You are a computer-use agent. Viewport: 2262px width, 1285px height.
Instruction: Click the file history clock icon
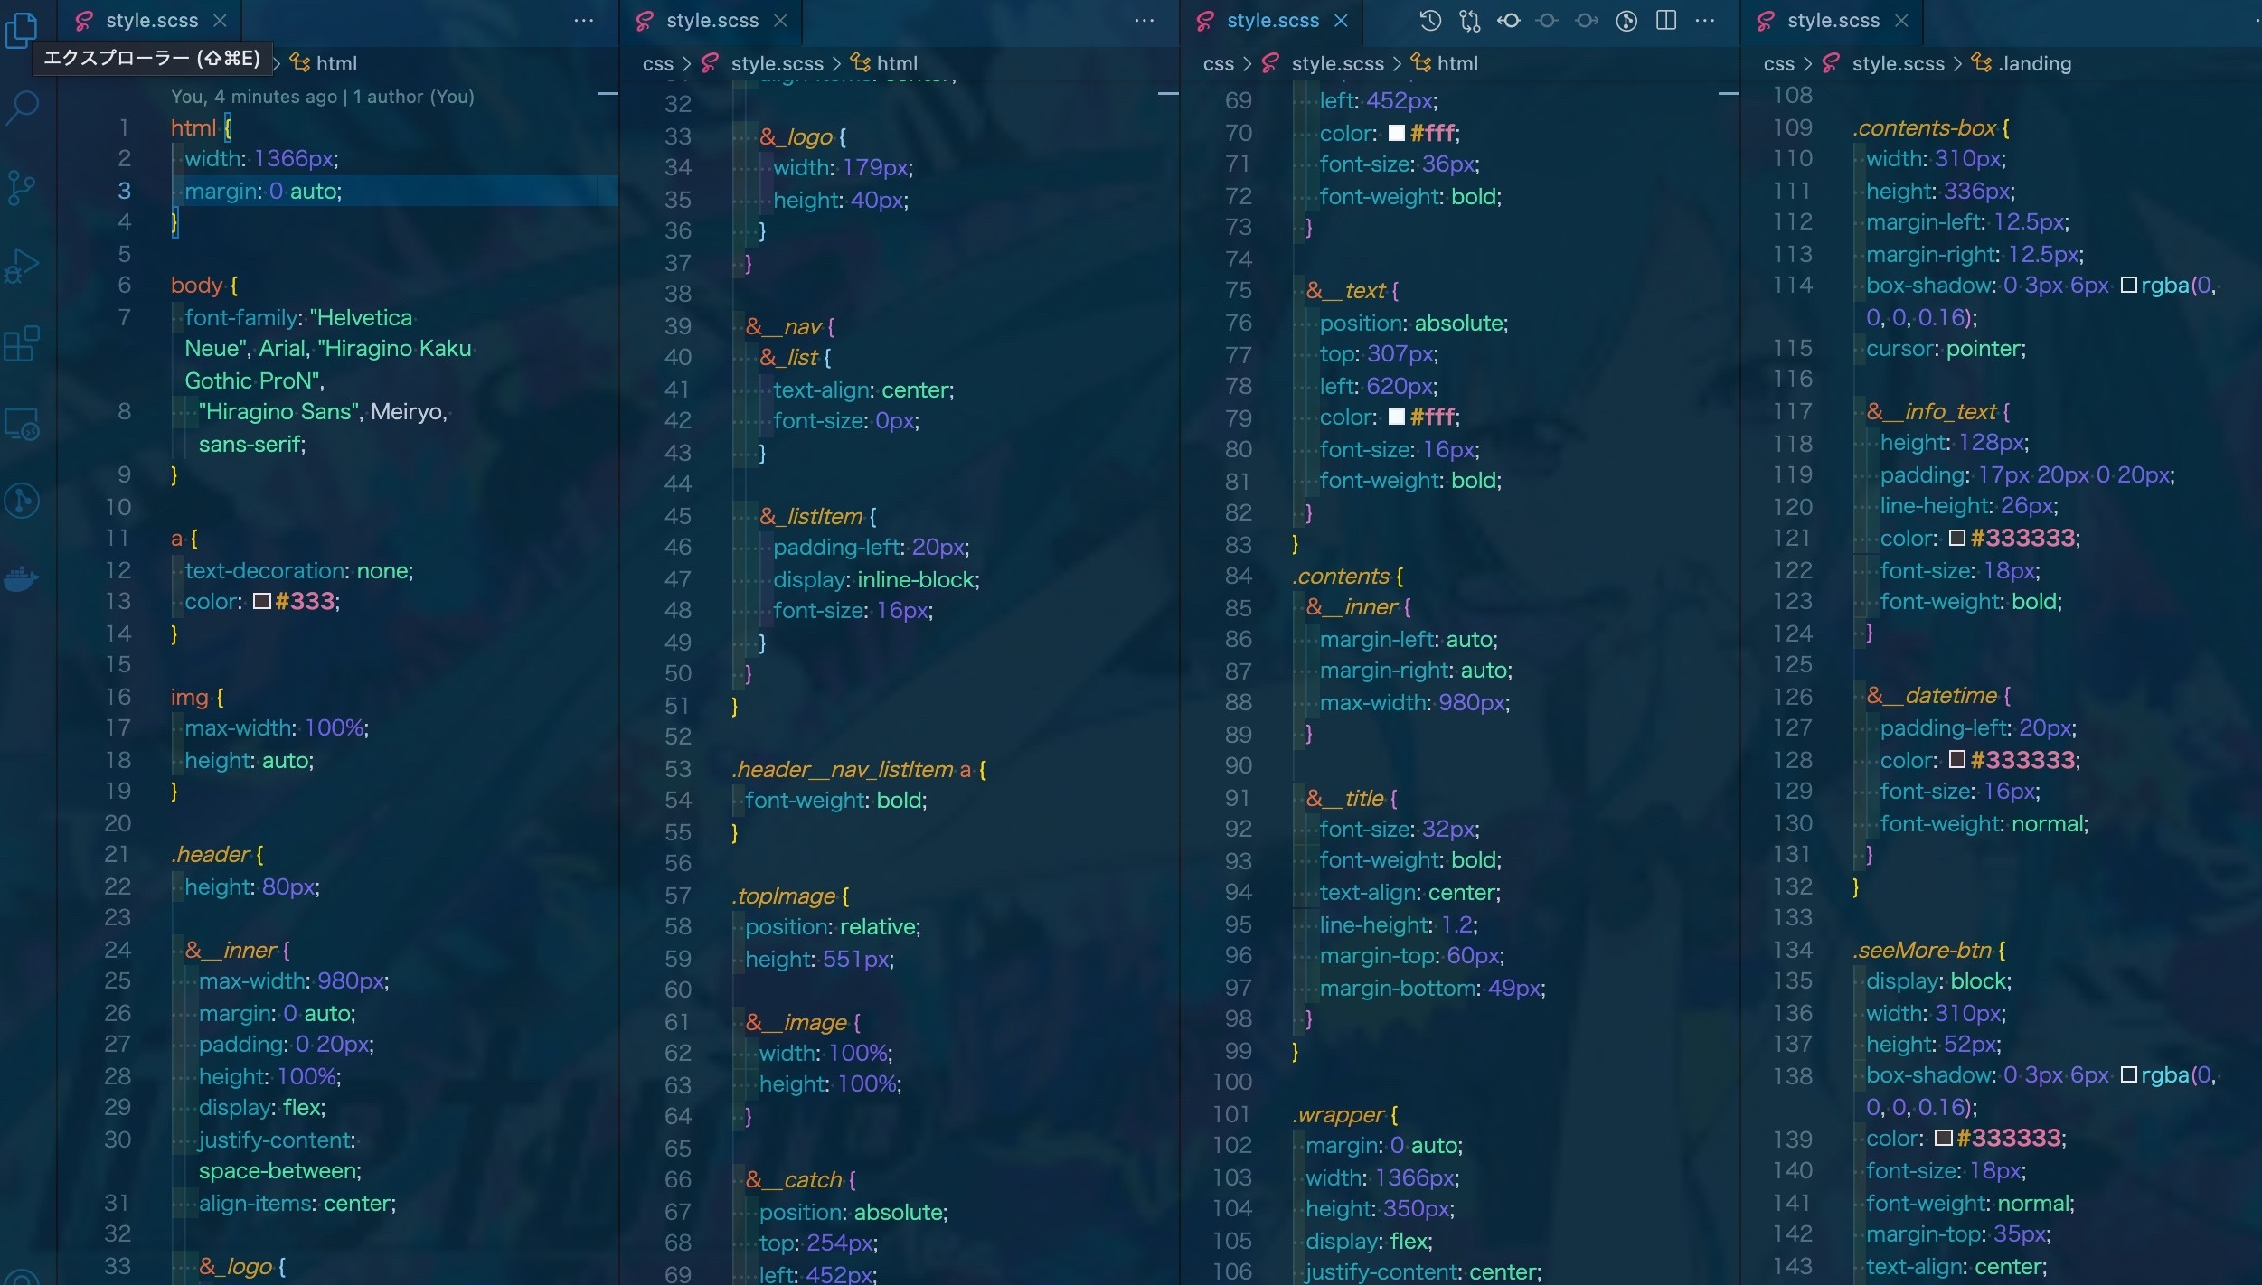coord(1430,21)
